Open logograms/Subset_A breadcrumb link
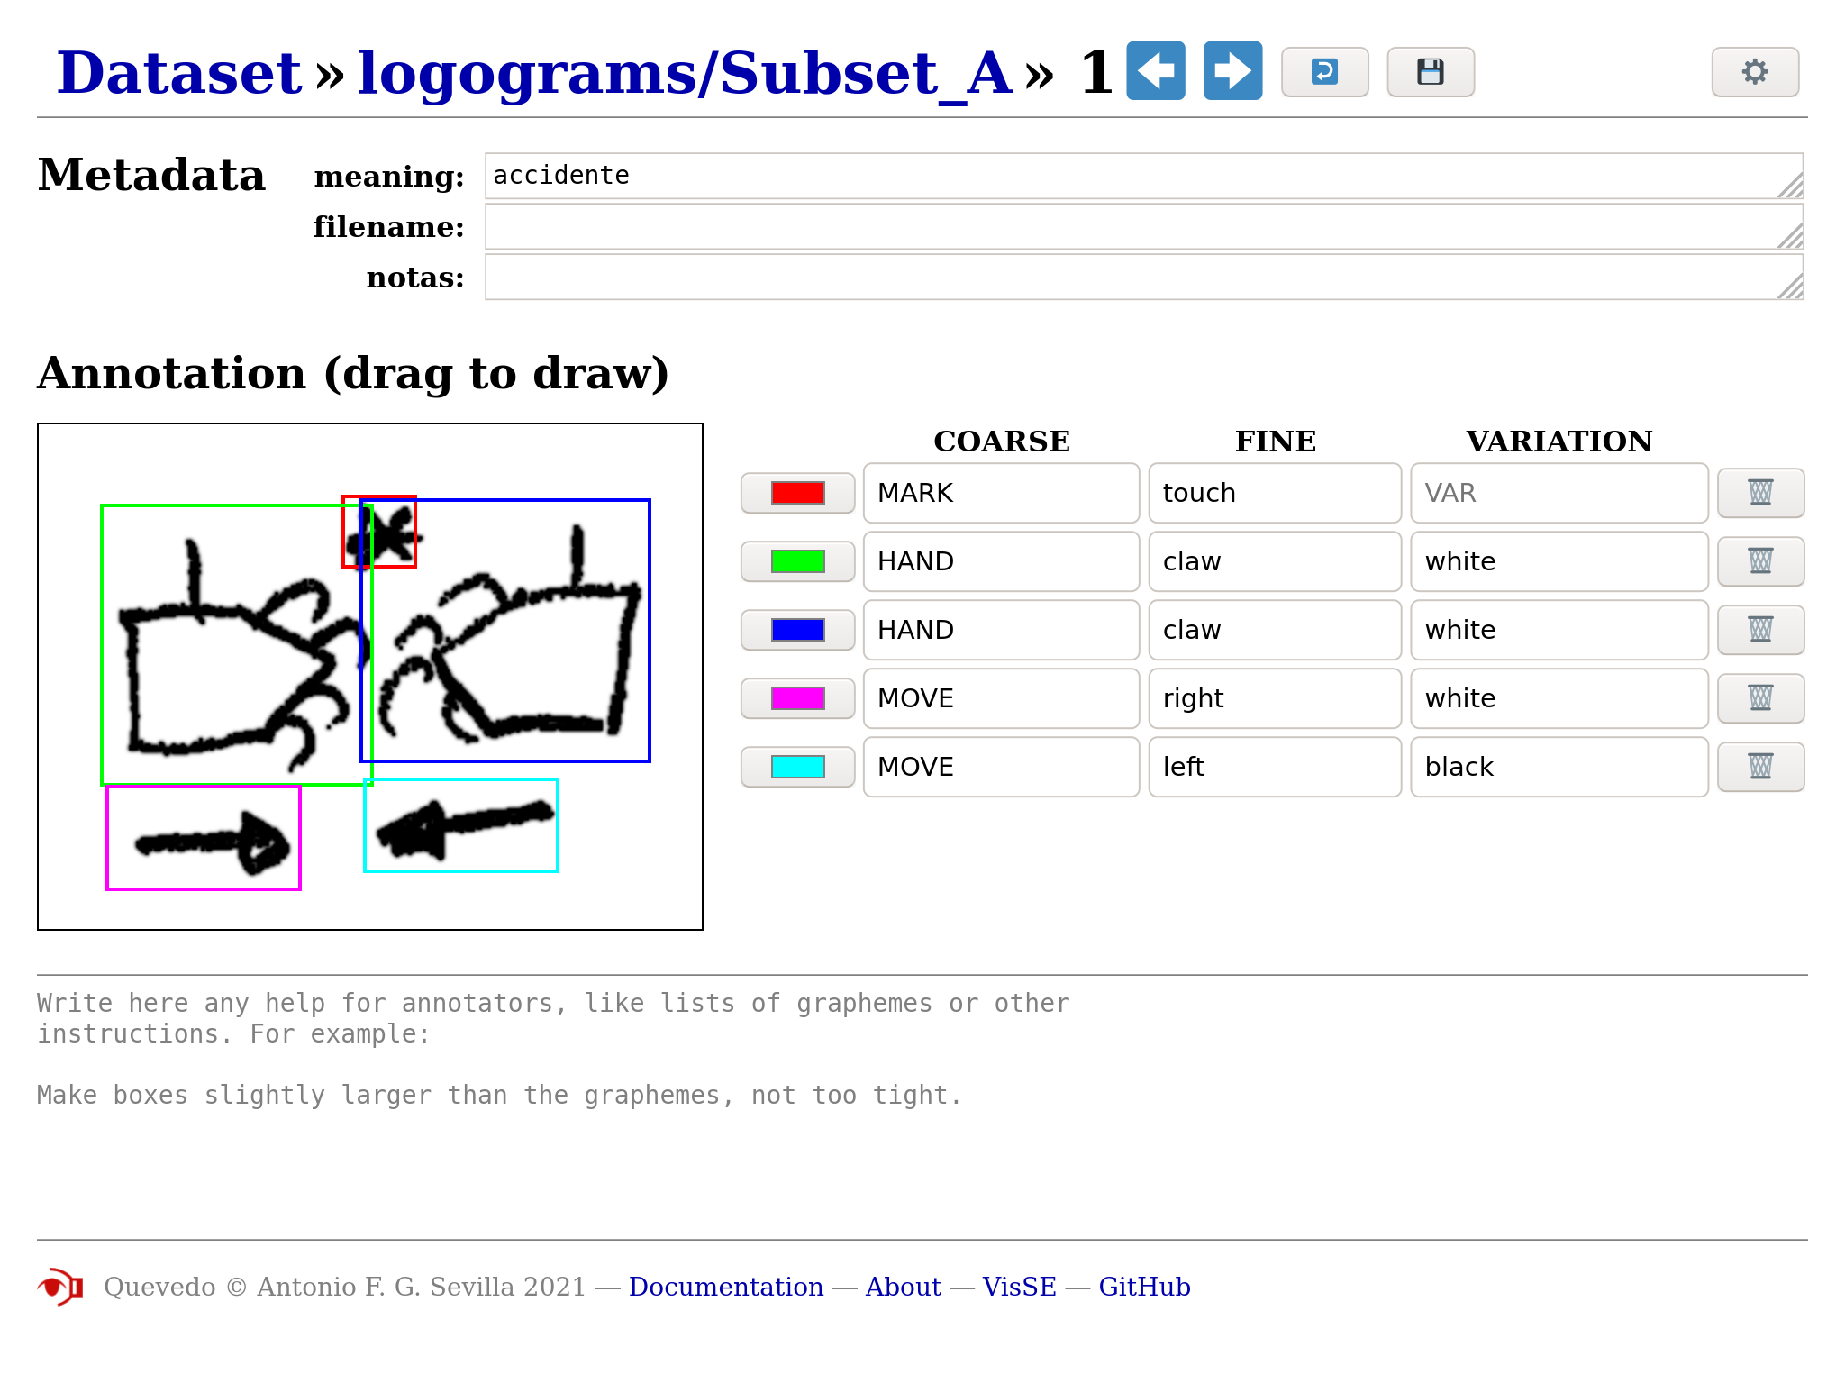 click(x=685, y=72)
